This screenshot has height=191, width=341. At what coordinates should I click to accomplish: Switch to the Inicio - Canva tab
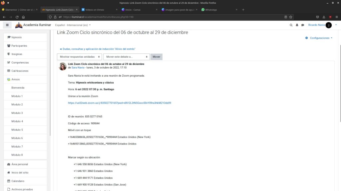pyautogui.click(x=140, y=10)
